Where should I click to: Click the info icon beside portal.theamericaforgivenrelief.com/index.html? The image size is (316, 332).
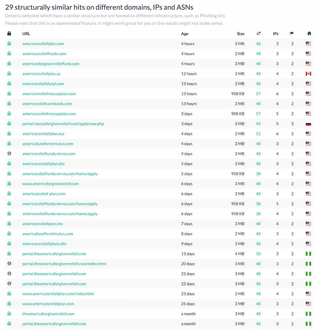[9, 263]
